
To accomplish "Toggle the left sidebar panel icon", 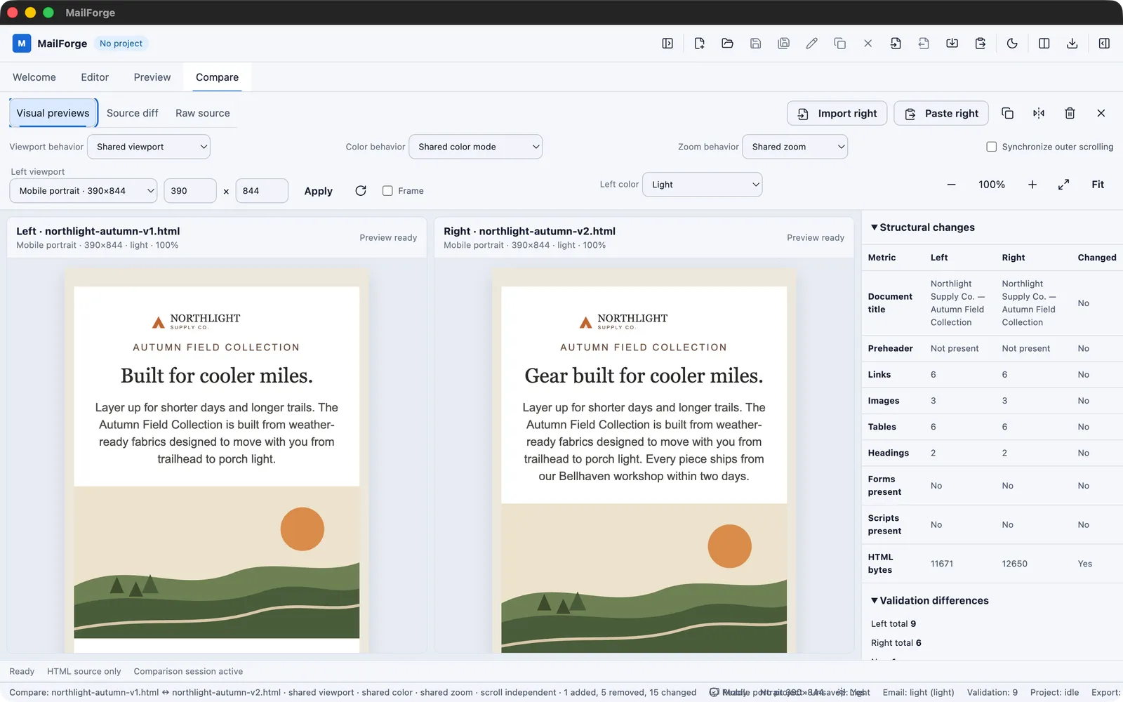I will click(667, 44).
